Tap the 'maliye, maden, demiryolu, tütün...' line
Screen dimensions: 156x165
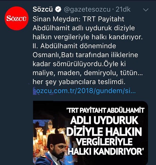tap(88, 73)
